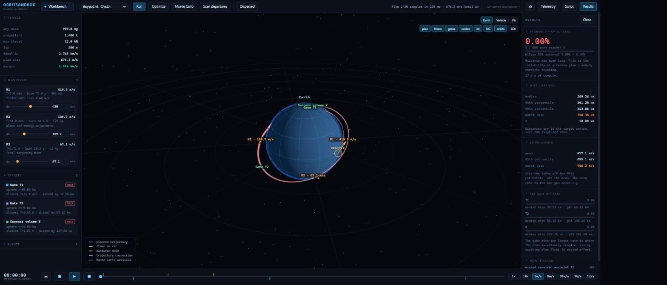The width and height of the screenshot is (667, 285).
Task: Click the timeline playhead handle
Action: 101,276
